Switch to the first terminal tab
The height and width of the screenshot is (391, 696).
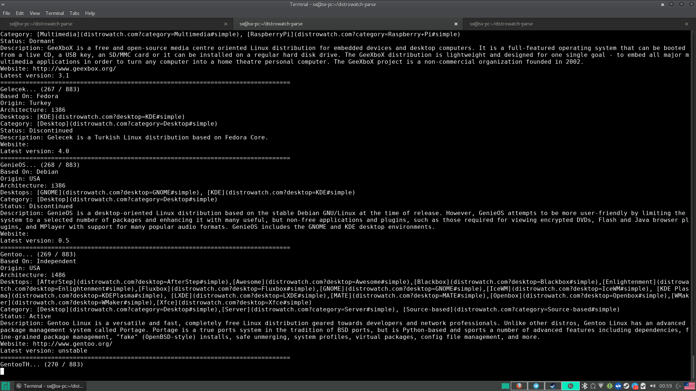pyautogui.click(x=109, y=24)
